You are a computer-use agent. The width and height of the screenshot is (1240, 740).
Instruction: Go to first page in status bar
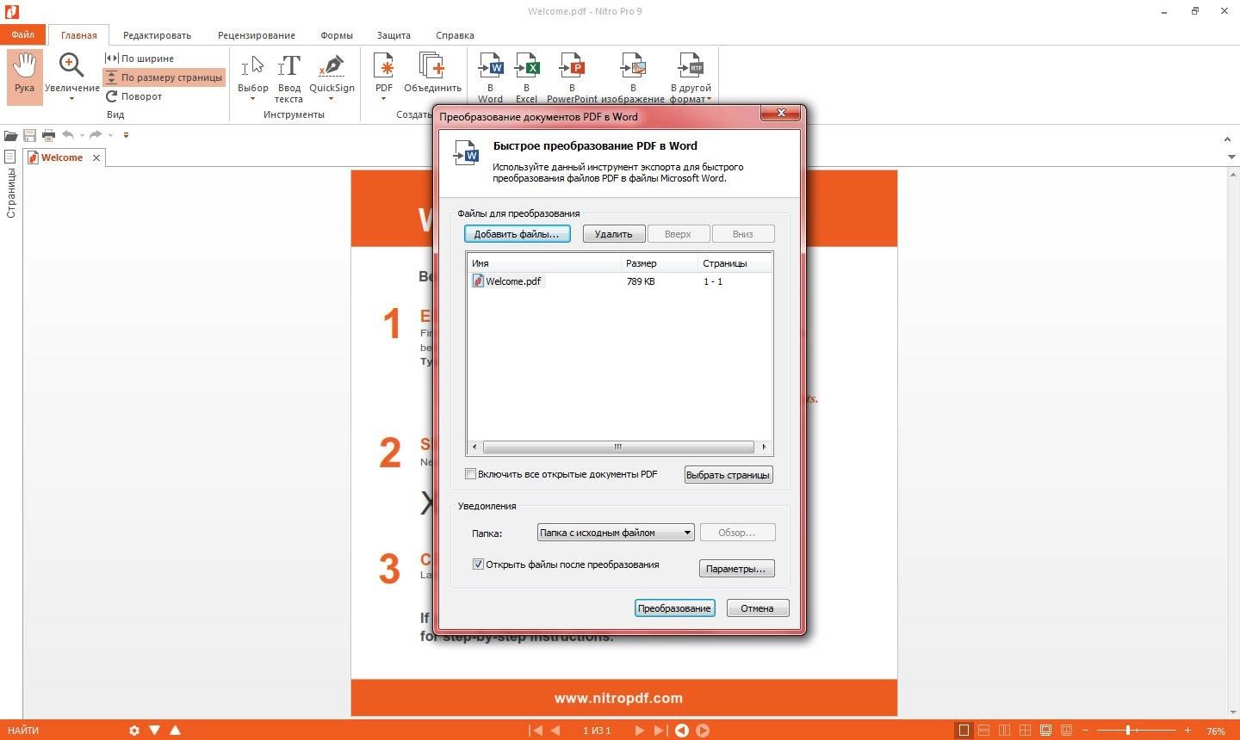click(536, 731)
